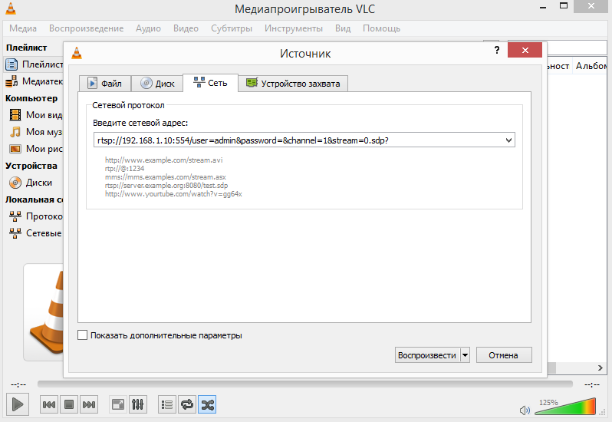This screenshot has height=422, width=612.
Task: Select Сетевые sidebar item
Action: click(36, 233)
